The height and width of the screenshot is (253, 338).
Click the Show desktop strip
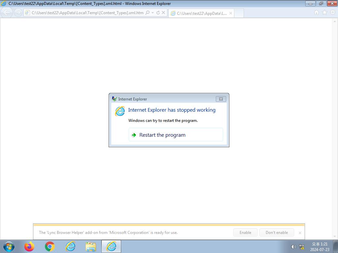(x=335, y=246)
